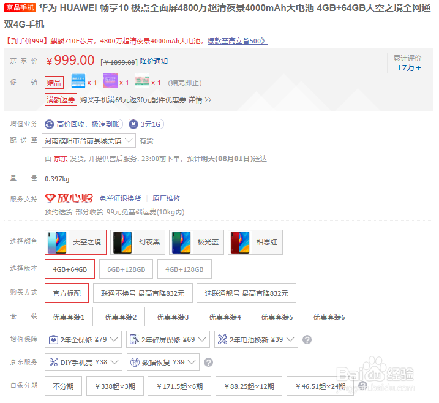Click the 免举证退换货 service link
Image resolution: width=439 pixels, height=403 pixels.
pos(121,198)
